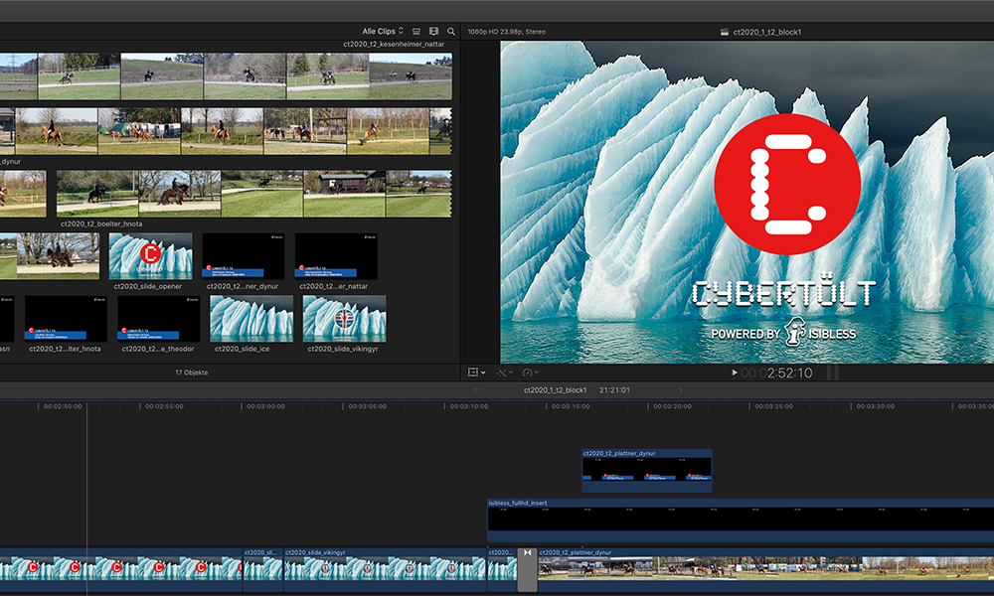Image resolution: width=994 pixels, height=596 pixels.
Task: Select the ct2020_t2...e_theodor clip thumbnail
Action: point(158,319)
